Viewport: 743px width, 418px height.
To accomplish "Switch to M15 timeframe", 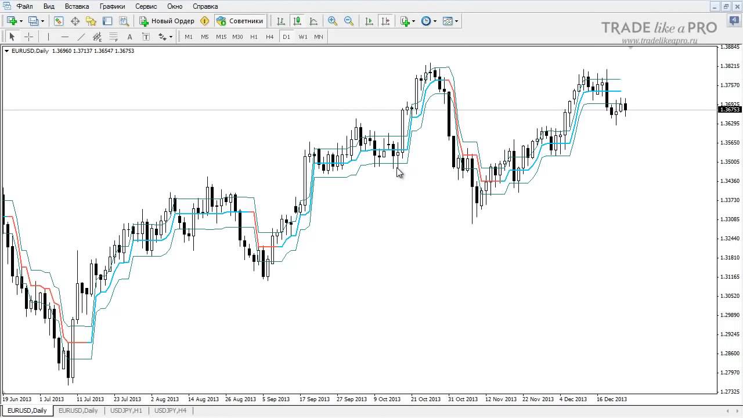I will [x=221, y=37].
